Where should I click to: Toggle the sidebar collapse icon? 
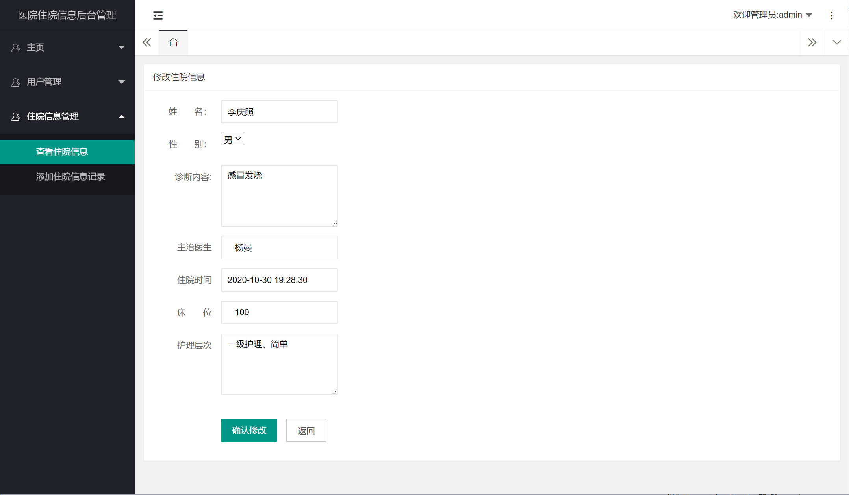[158, 15]
